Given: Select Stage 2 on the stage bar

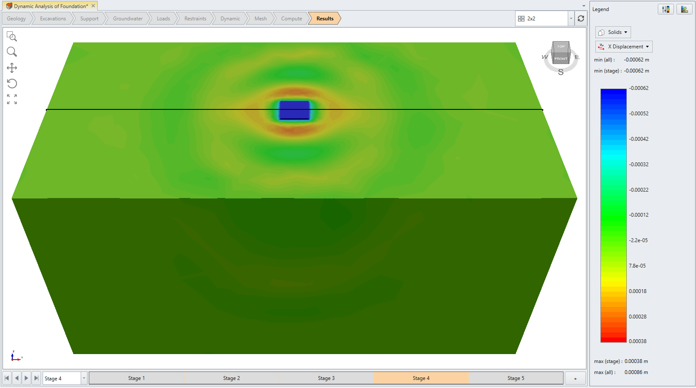Looking at the screenshot, I should click(231, 378).
